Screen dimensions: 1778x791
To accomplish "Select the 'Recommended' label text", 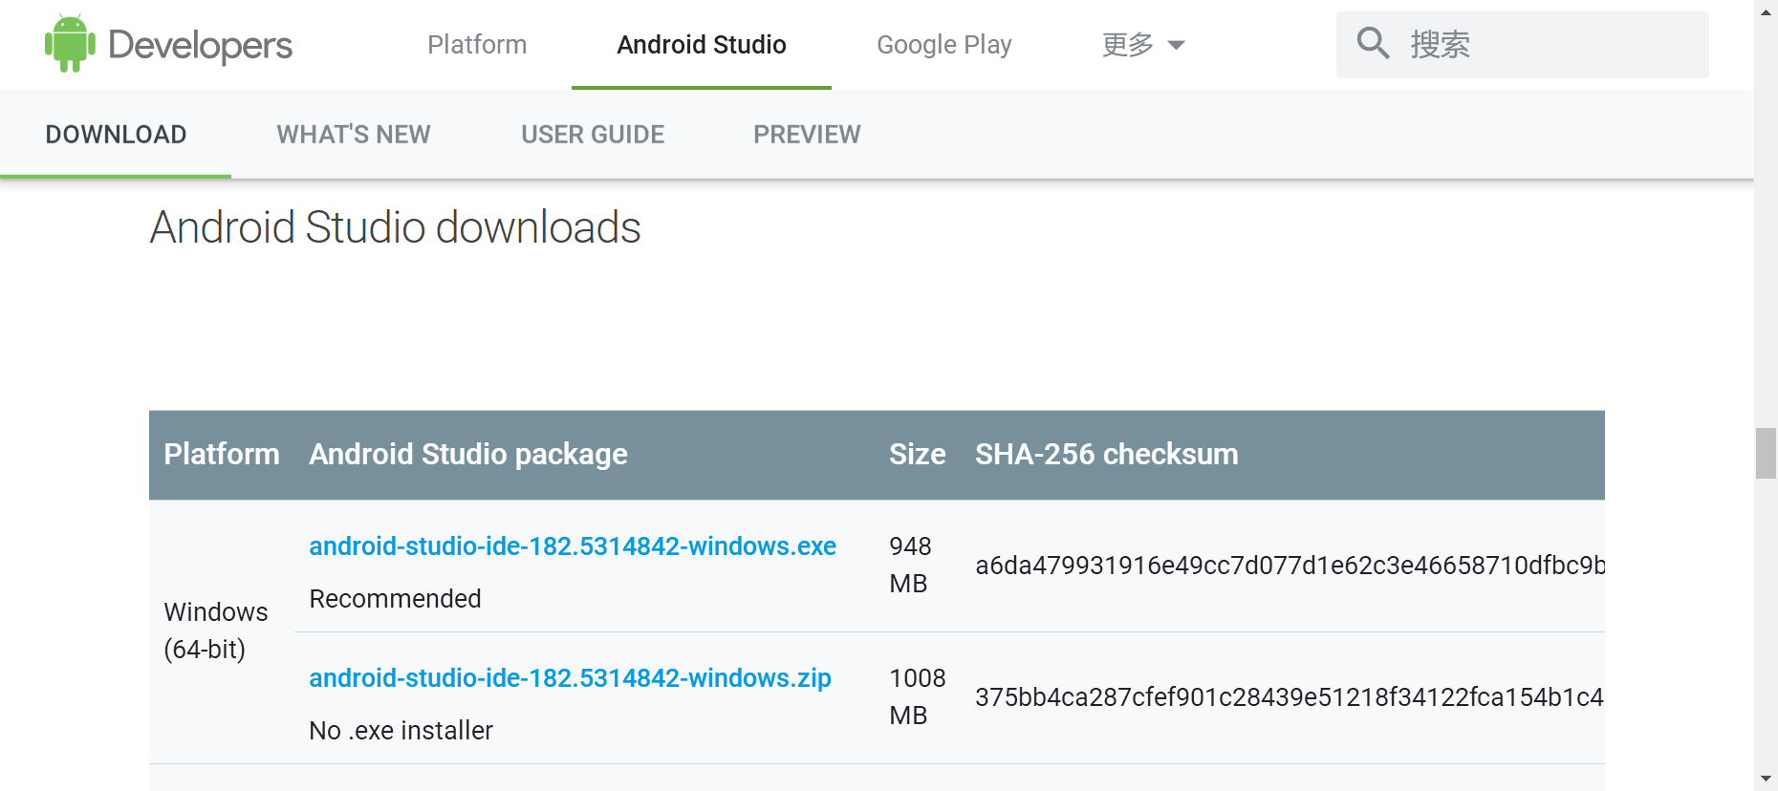I will point(395,599).
